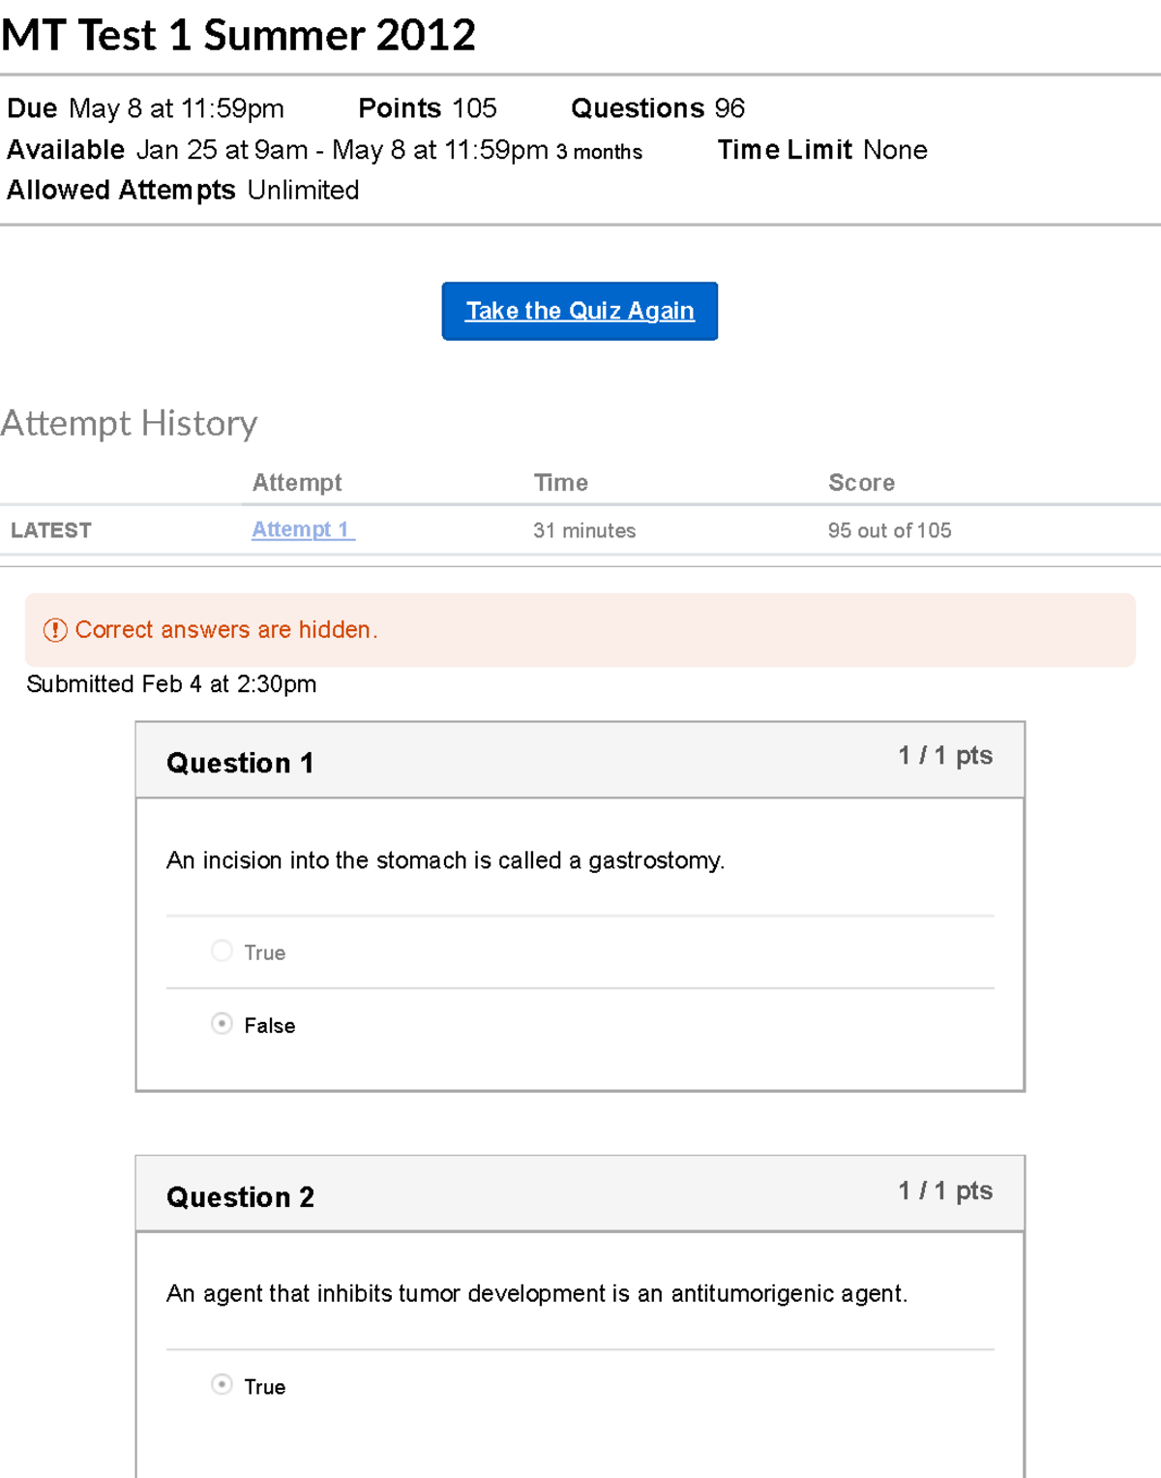Click the Question 1 header title

tap(240, 763)
